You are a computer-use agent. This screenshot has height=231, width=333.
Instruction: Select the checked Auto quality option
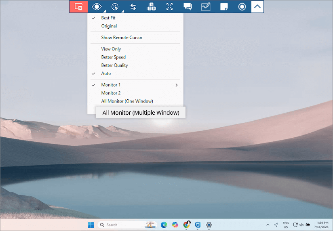tap(106, 73)
